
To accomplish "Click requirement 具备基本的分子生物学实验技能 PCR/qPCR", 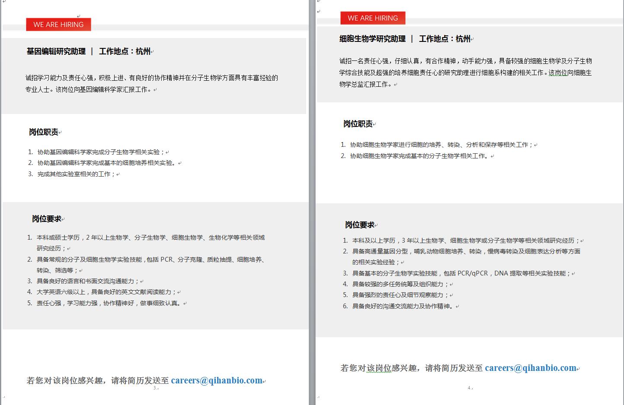I will coord(462,273).
